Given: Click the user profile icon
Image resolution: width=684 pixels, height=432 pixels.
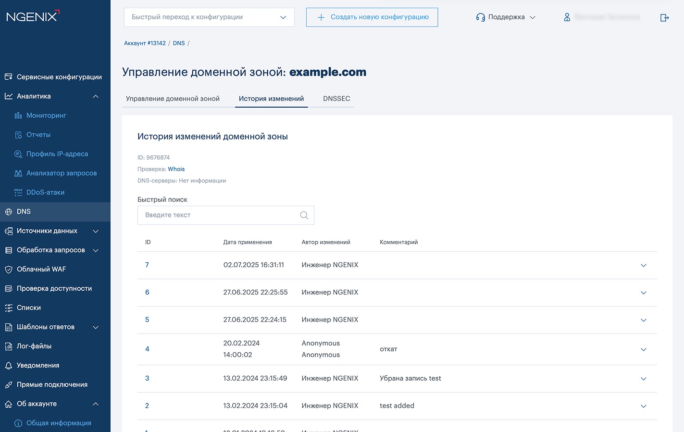Looking at the screenshot, I should pos(567,17).
